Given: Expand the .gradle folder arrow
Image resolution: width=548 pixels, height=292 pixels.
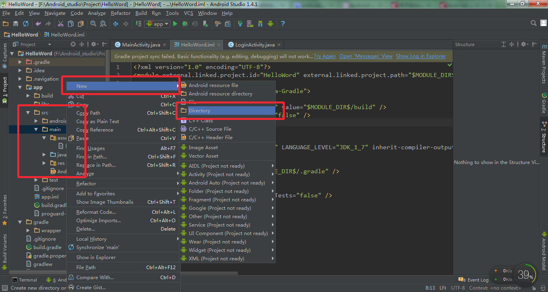Looking at the screenshot, I should [20, 62].
